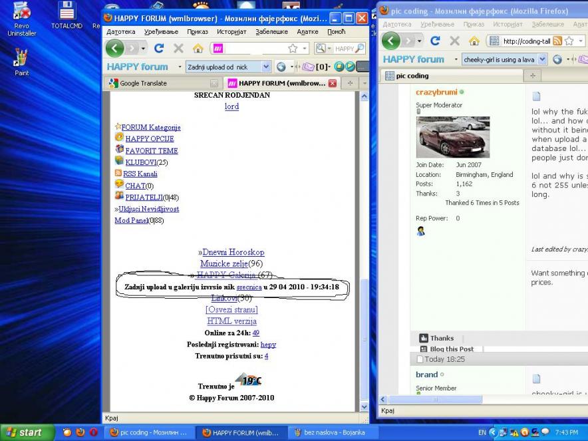
Task: Click crazybrumi's red car avatar
Action: point(452,137)
